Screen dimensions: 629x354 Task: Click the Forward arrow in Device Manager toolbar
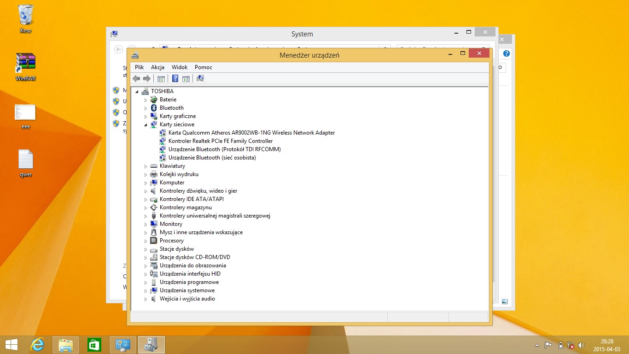click(x=147, y=78)
